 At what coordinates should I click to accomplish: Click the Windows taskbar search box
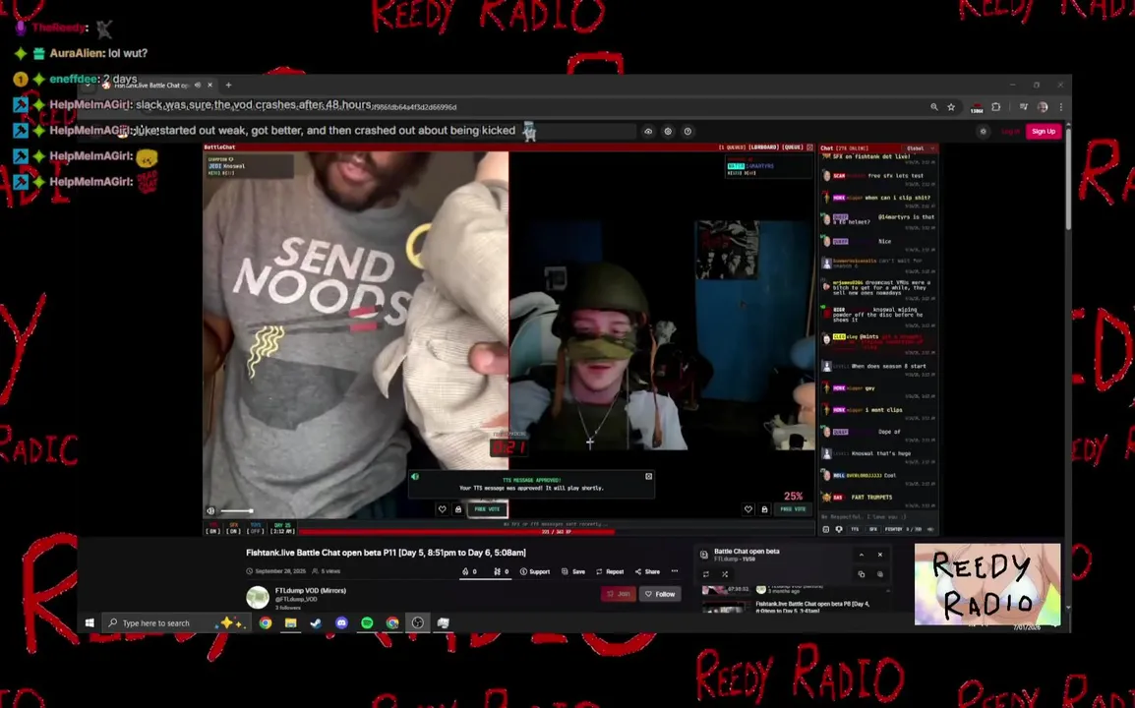coord(177,622)
